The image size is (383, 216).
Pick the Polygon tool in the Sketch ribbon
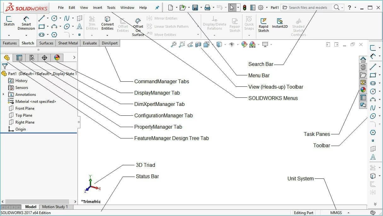click(54, 35)
